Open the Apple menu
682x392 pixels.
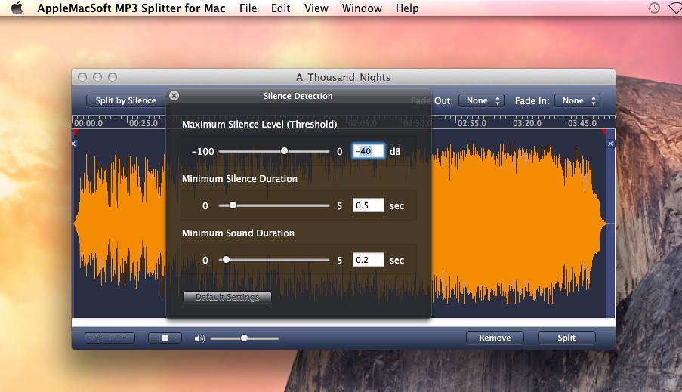pyautogui.click(x=17, y=8)
